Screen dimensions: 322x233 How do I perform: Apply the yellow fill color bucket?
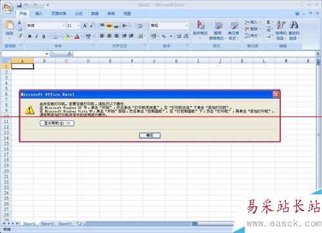pyautogui.click(x=66, y=36)
